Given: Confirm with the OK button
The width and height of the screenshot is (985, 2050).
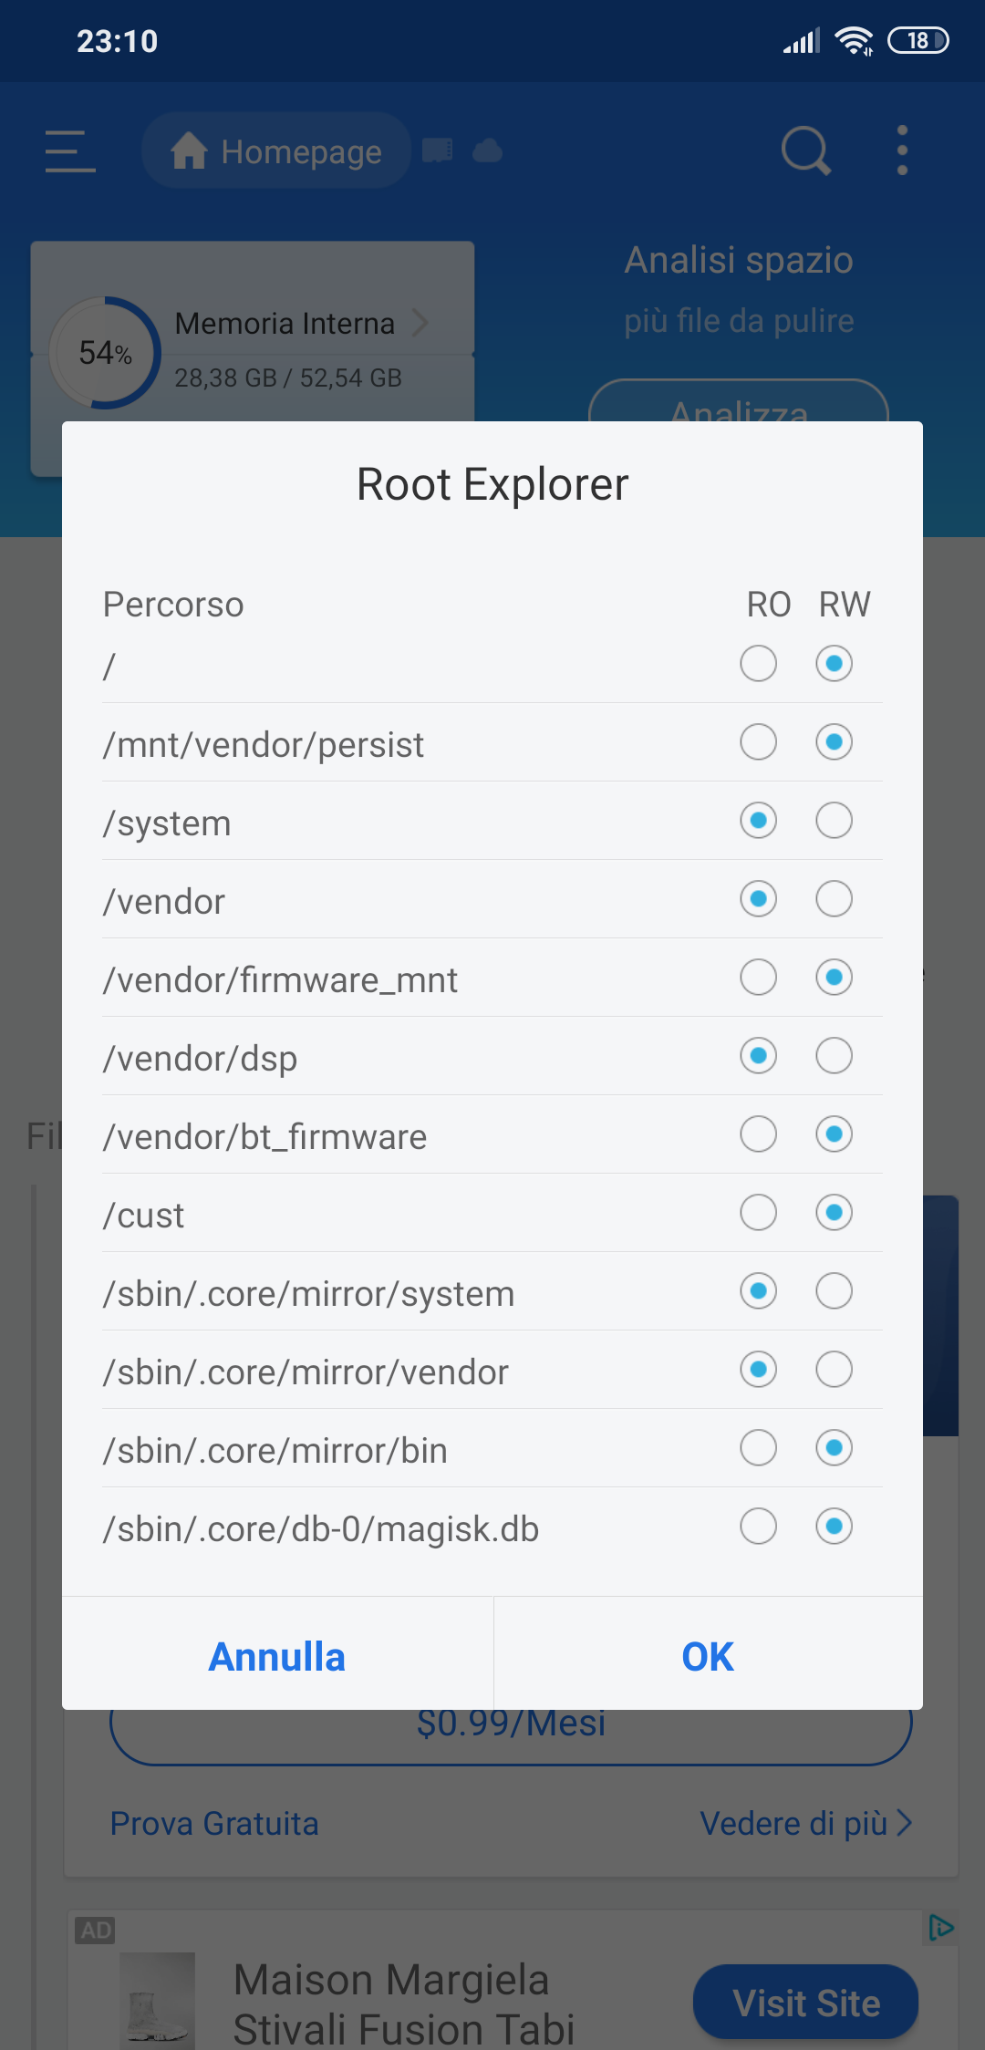Looking at the screenshot, I should click(x=708, y=1657).
